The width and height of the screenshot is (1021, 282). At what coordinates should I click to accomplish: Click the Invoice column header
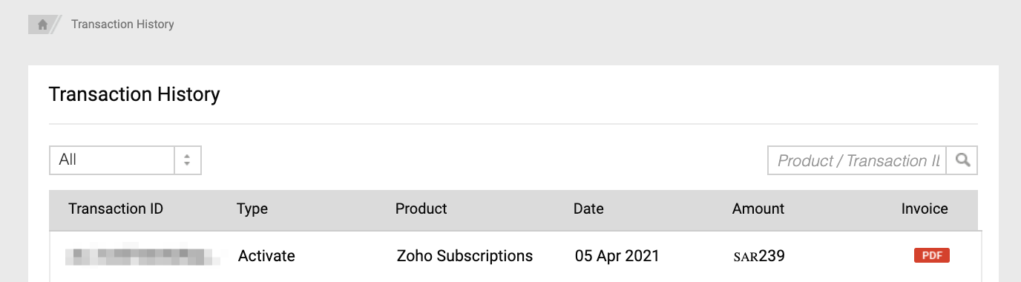(925, 209)
